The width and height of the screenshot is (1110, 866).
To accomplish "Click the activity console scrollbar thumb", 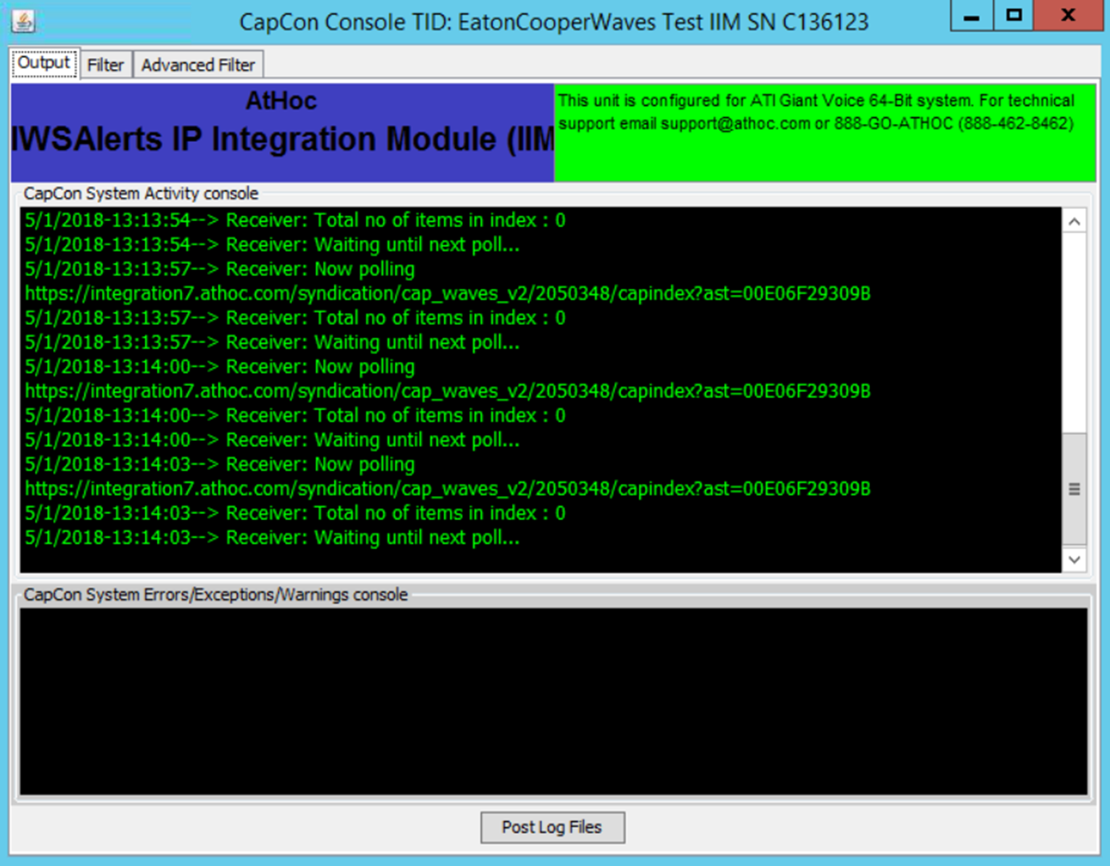I will 1074,489.
